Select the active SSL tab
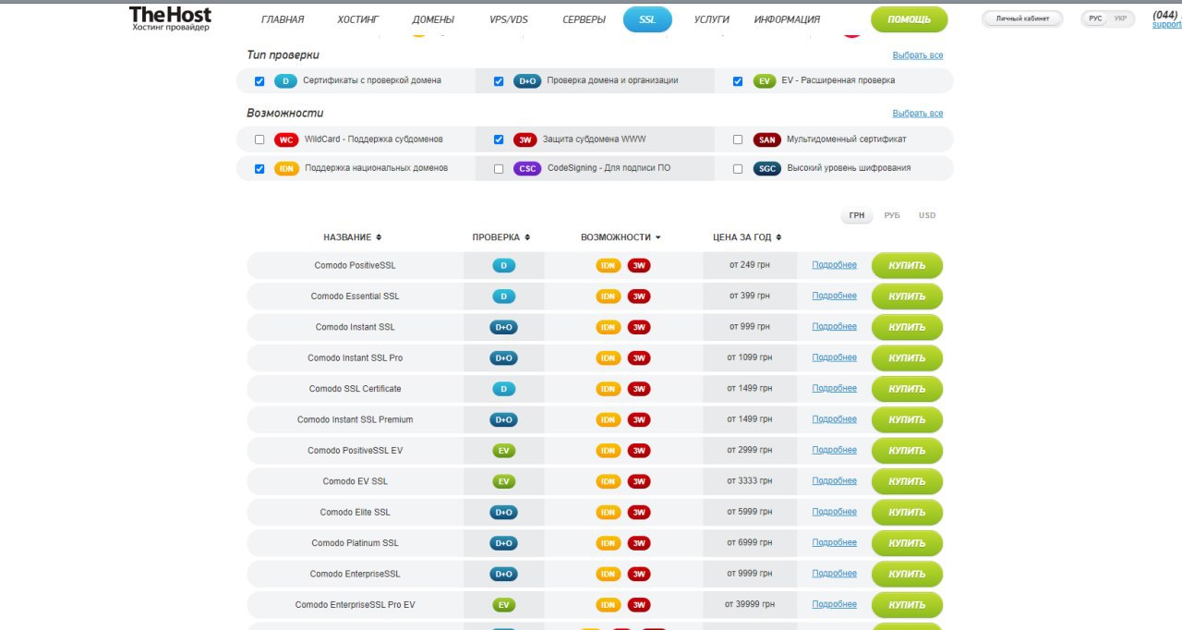 pyautogui.click(x=647, y=19)
